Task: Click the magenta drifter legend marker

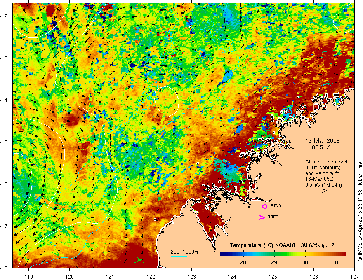Action: pos(262,217)
